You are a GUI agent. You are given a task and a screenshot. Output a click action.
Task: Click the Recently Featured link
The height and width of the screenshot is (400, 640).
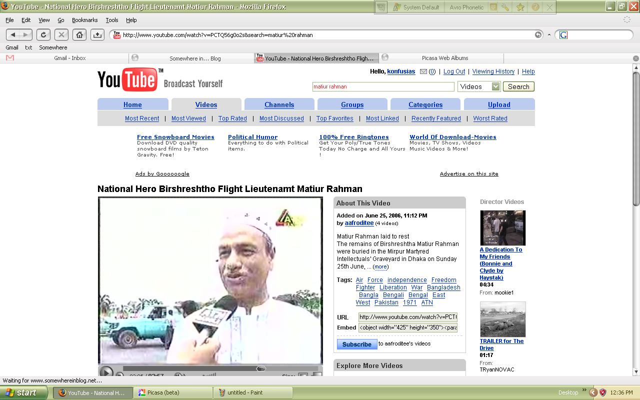436,118
